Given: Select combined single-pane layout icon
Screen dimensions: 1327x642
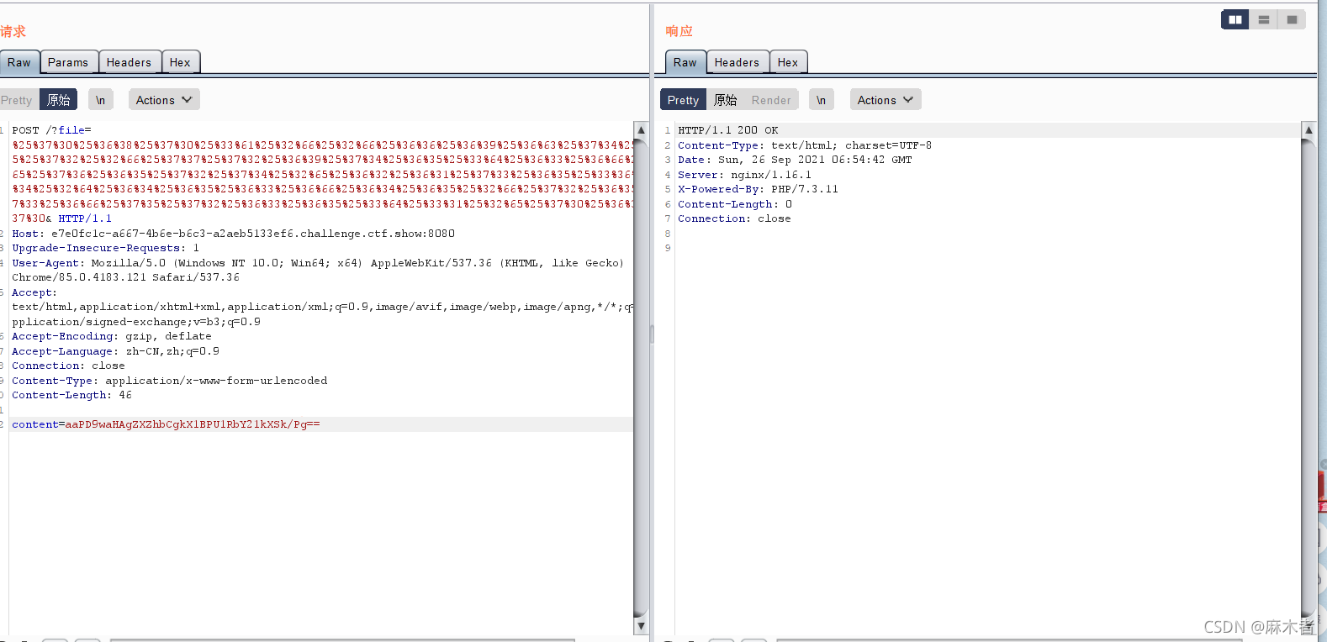Looking at the screenshot, I should pos(1292,19).
